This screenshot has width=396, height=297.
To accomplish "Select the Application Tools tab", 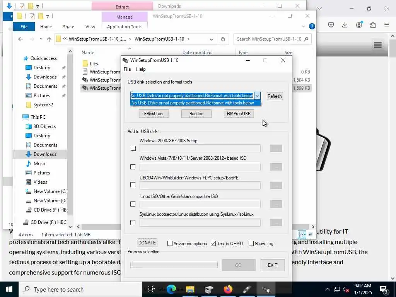I will [x=124, y=27].
